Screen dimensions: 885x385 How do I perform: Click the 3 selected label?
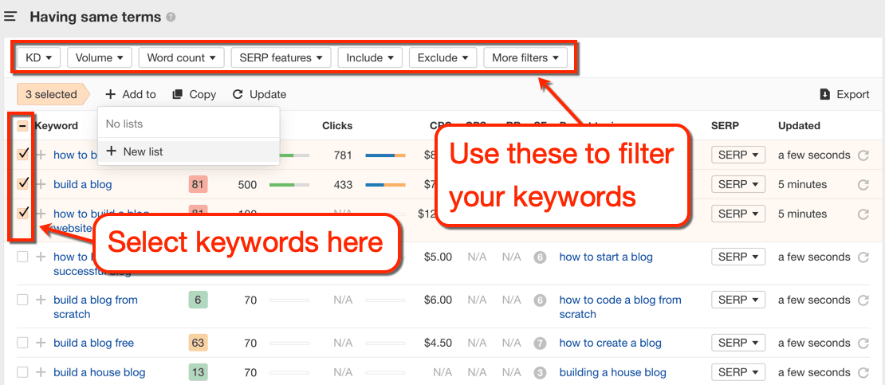pos(53,94)
